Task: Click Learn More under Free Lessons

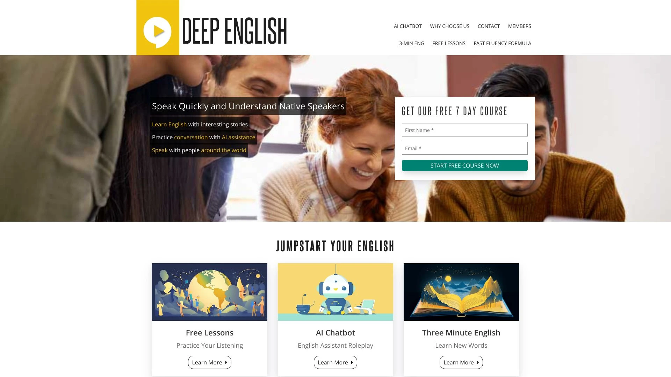Action: point(209,362)
